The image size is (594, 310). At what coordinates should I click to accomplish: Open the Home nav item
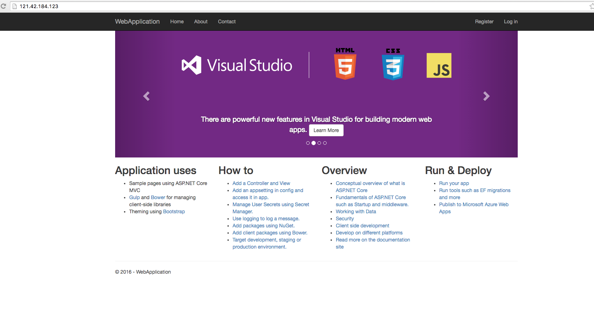point(177,22)
